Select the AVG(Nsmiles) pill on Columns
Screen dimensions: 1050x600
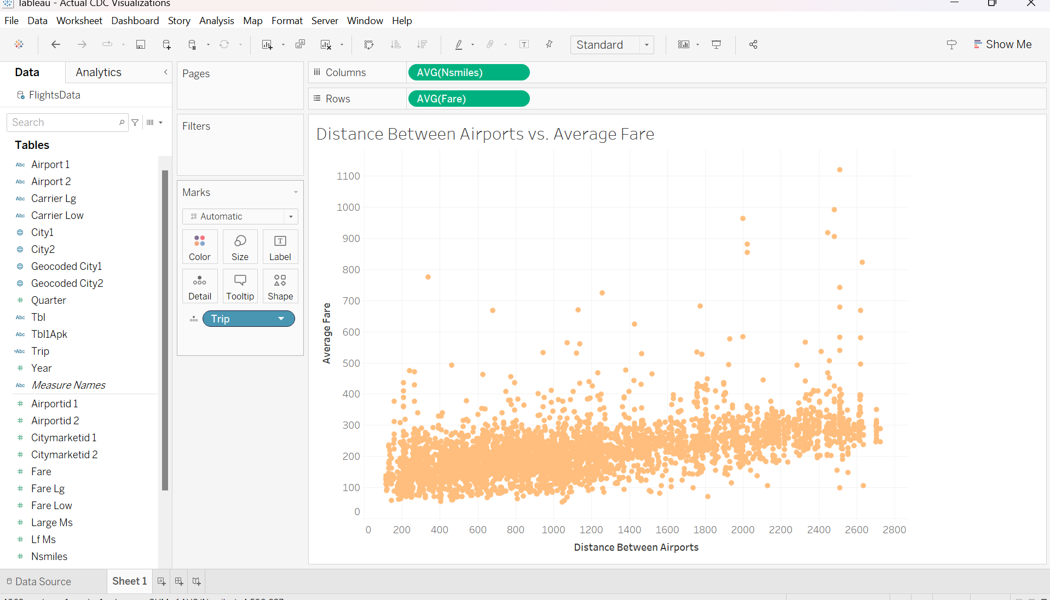tap(469, 72)
